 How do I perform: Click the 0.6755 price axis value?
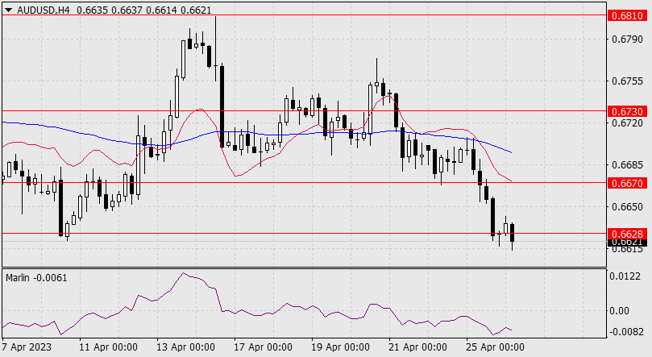(627, 81)
